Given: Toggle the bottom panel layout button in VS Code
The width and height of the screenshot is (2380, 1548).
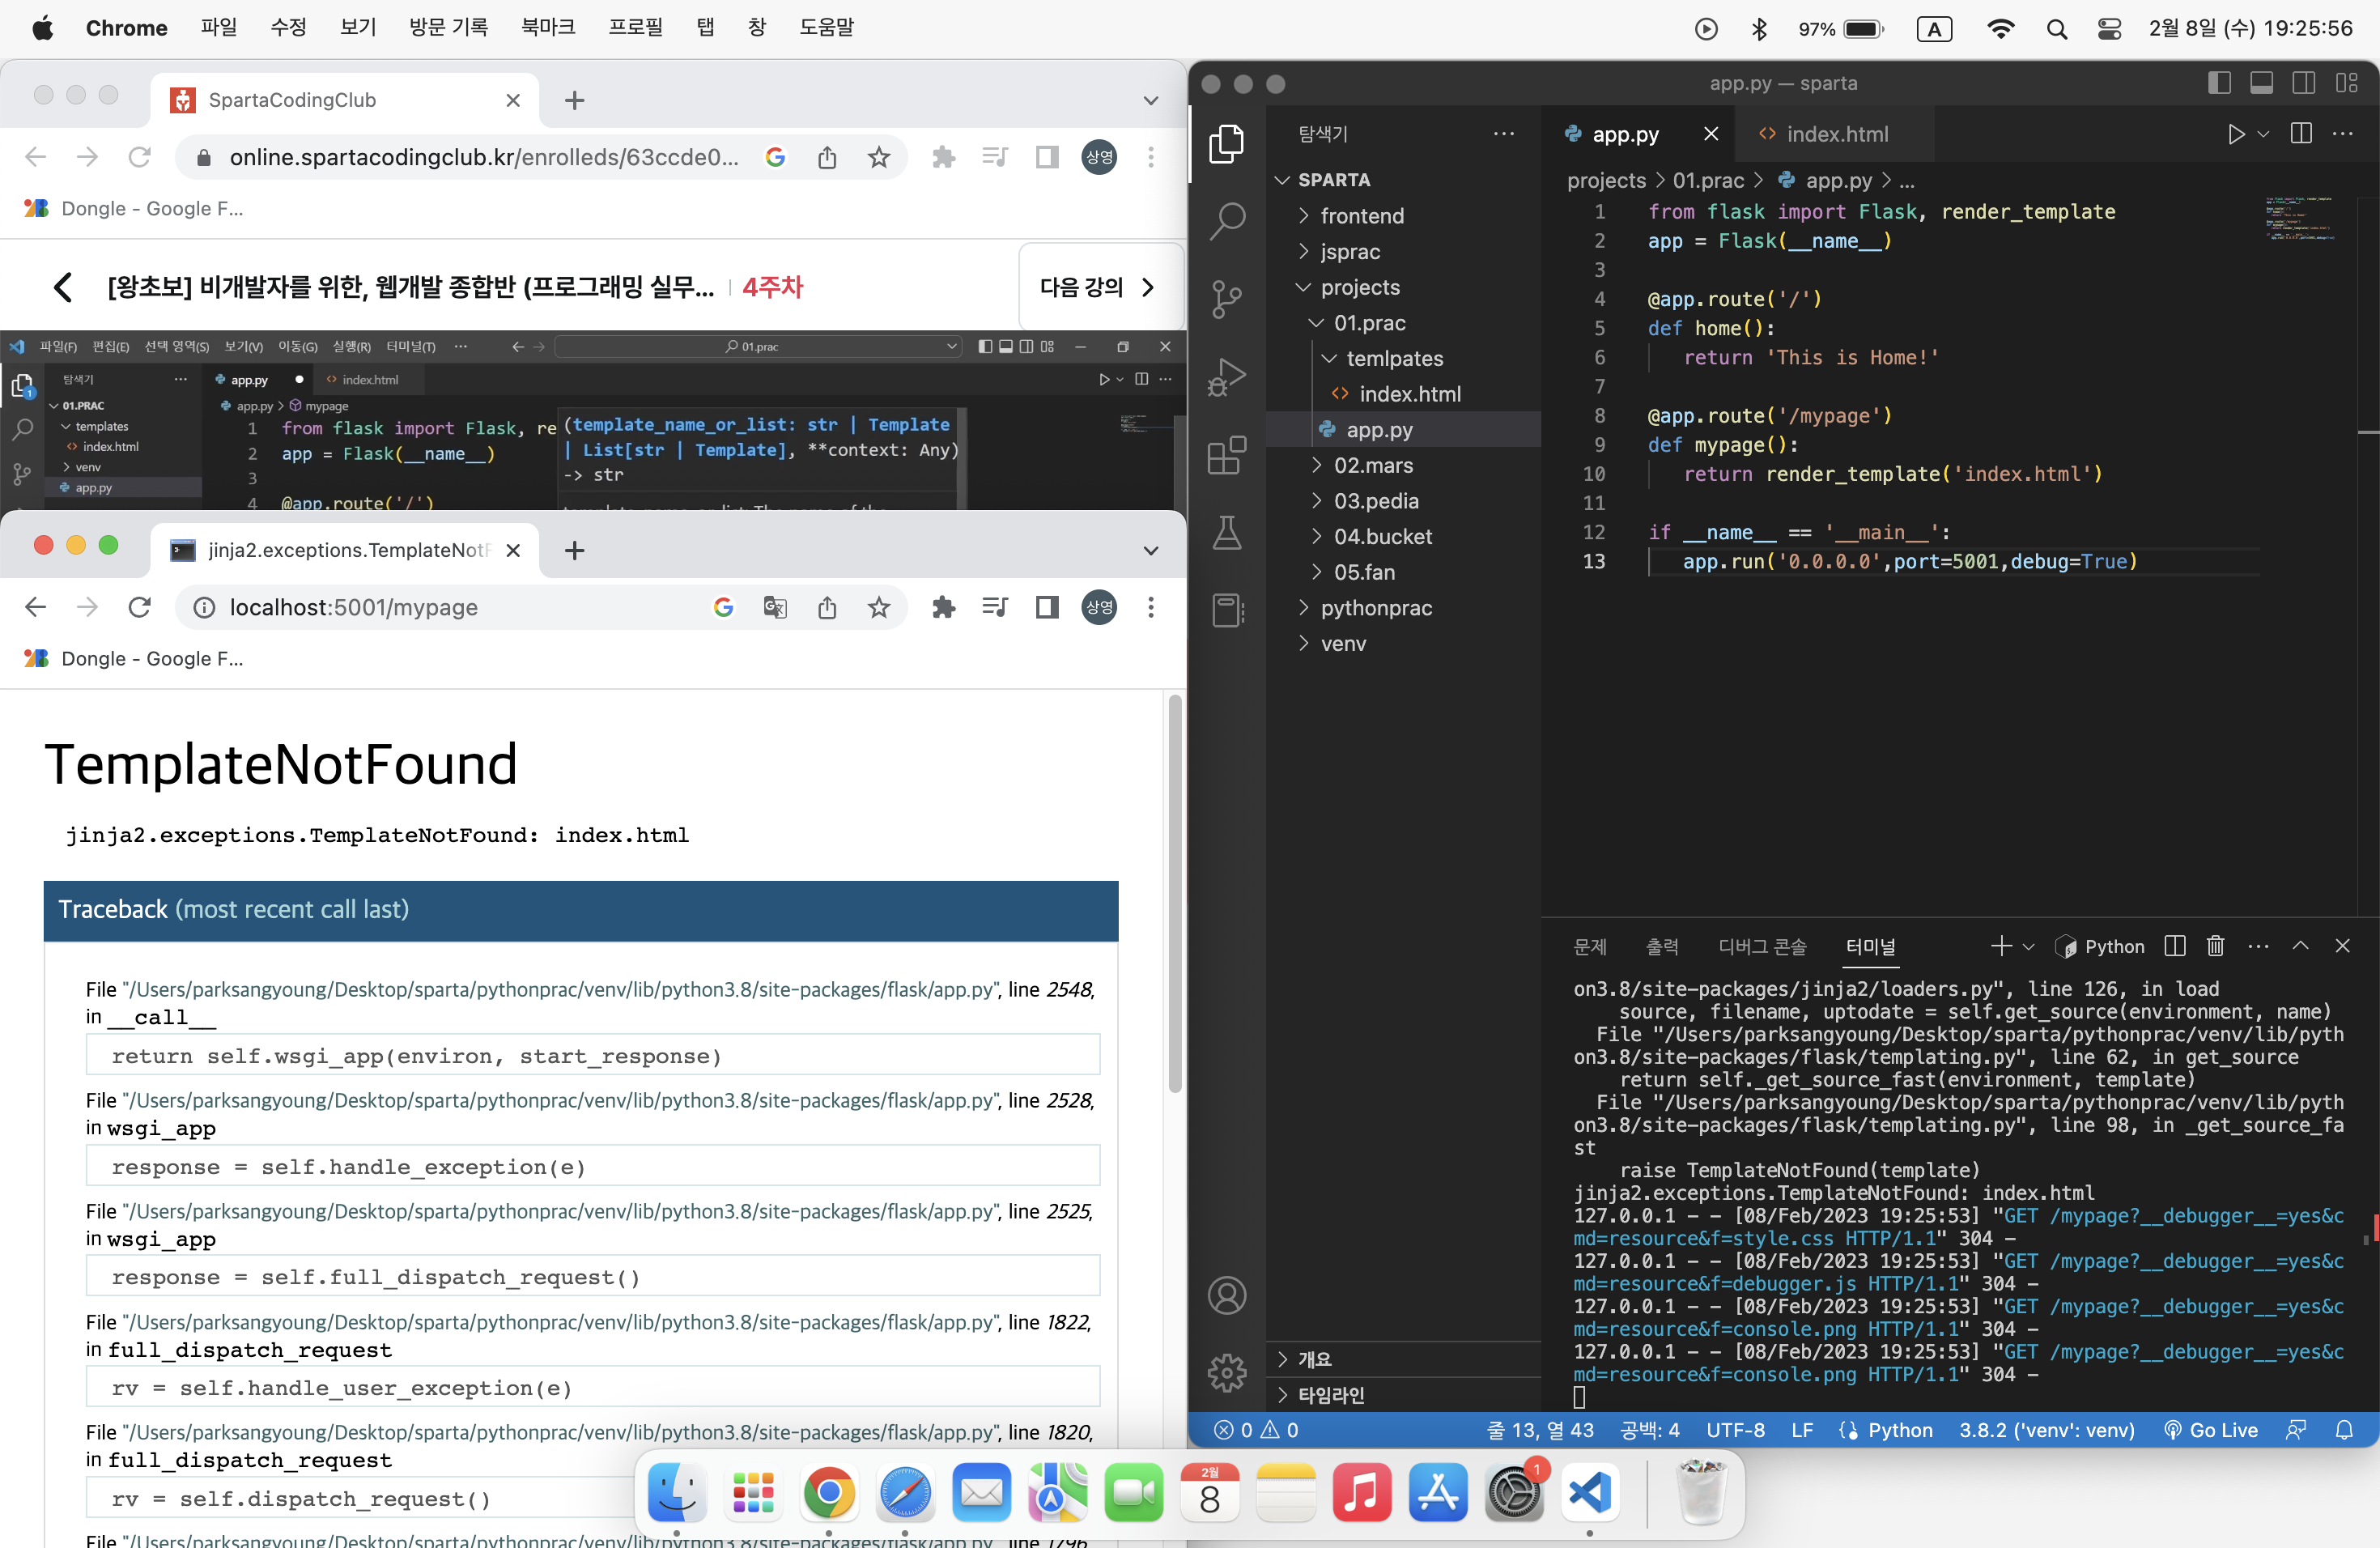Looking at the screenshot, I should pyautogui.click(x=2260, y=83).
